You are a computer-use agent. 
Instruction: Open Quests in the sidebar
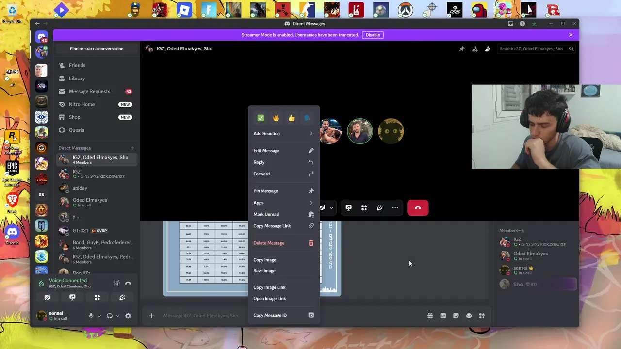(97, 130)
